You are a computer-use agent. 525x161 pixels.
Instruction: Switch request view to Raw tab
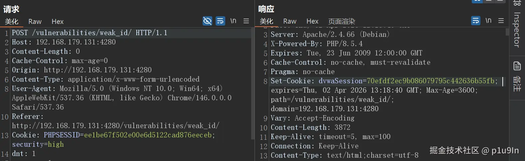(x=35, y=22)
